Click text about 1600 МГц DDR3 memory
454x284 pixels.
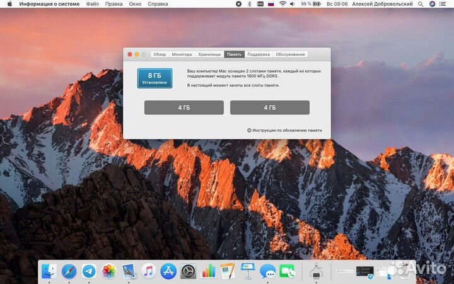click(254, 74)
